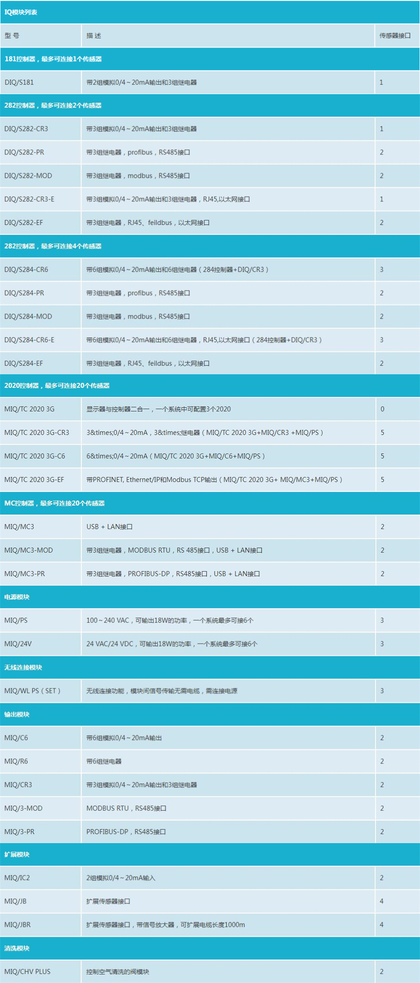
Task: Click the MIQ/WL PS (SET) model cell
Action: click(32, 691)
